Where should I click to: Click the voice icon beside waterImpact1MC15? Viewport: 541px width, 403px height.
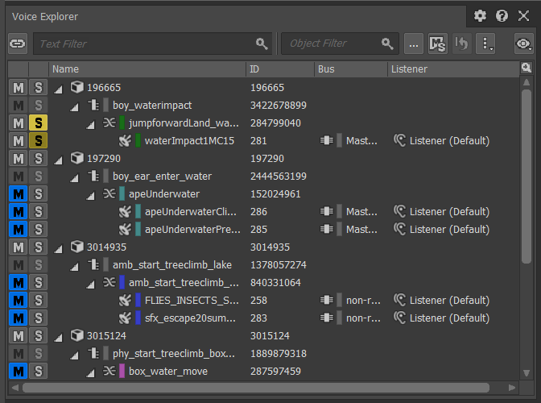(x=125, y=141)
